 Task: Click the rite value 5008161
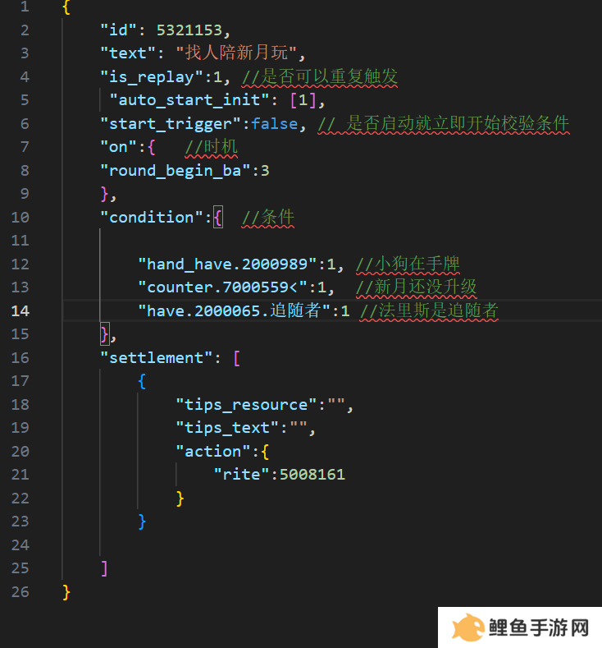tap(312, 475)
